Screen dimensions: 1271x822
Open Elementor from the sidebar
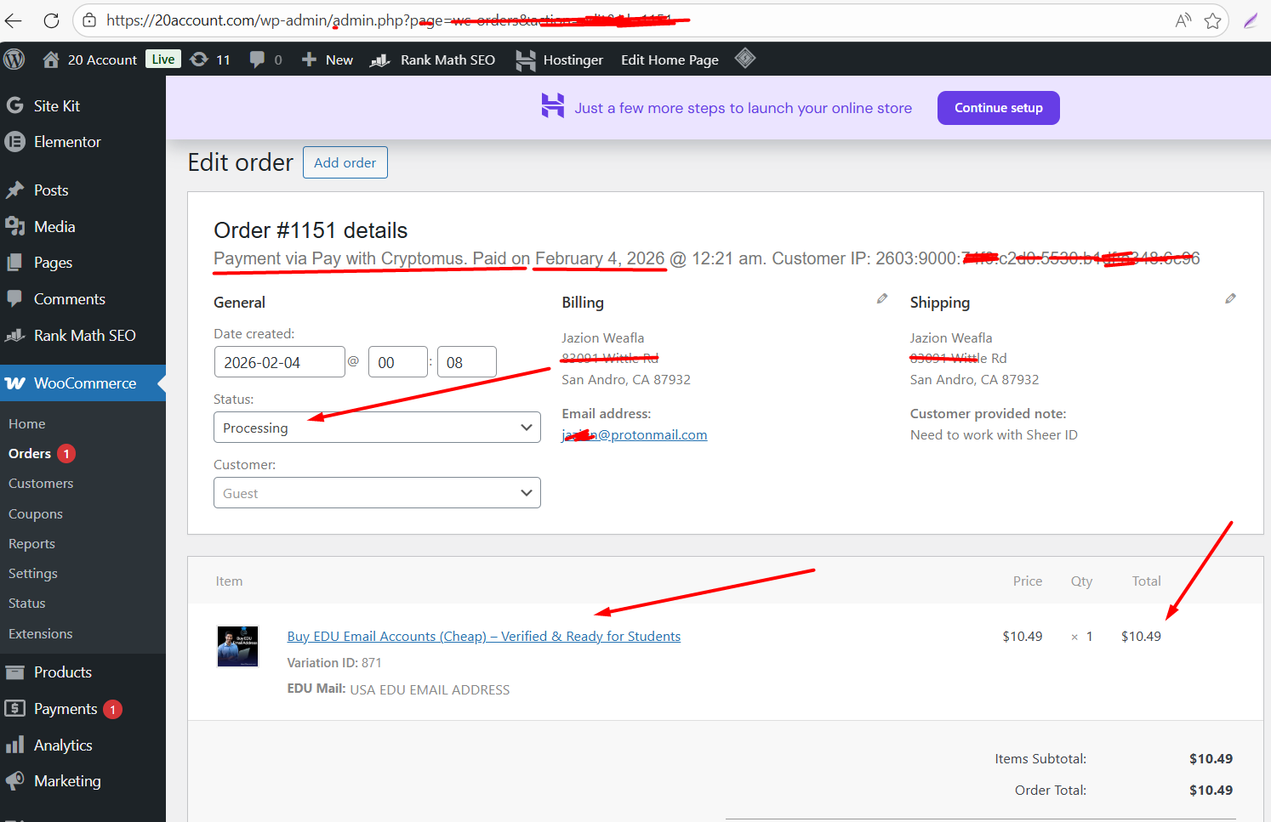coord(67,142)
